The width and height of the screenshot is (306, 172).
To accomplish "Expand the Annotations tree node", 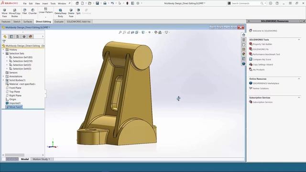I will tap(3, 76).
